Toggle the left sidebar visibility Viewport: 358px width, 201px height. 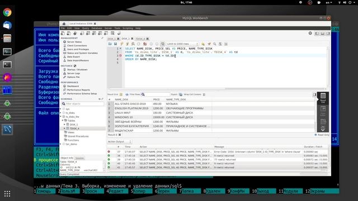click(x=317, y=33)
